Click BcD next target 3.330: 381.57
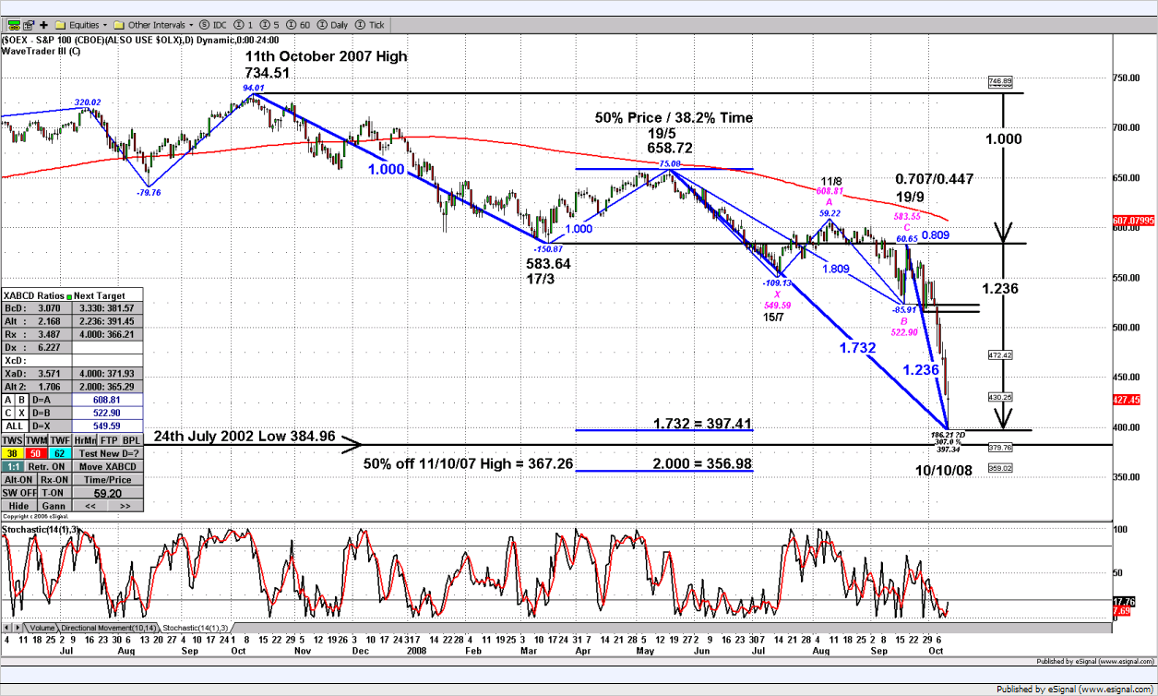This screenshot has width=1158, height=696. [107, 308]
